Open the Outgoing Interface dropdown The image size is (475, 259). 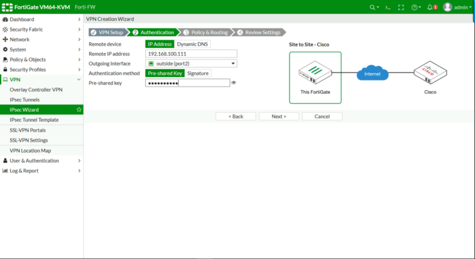click(191, 64)
